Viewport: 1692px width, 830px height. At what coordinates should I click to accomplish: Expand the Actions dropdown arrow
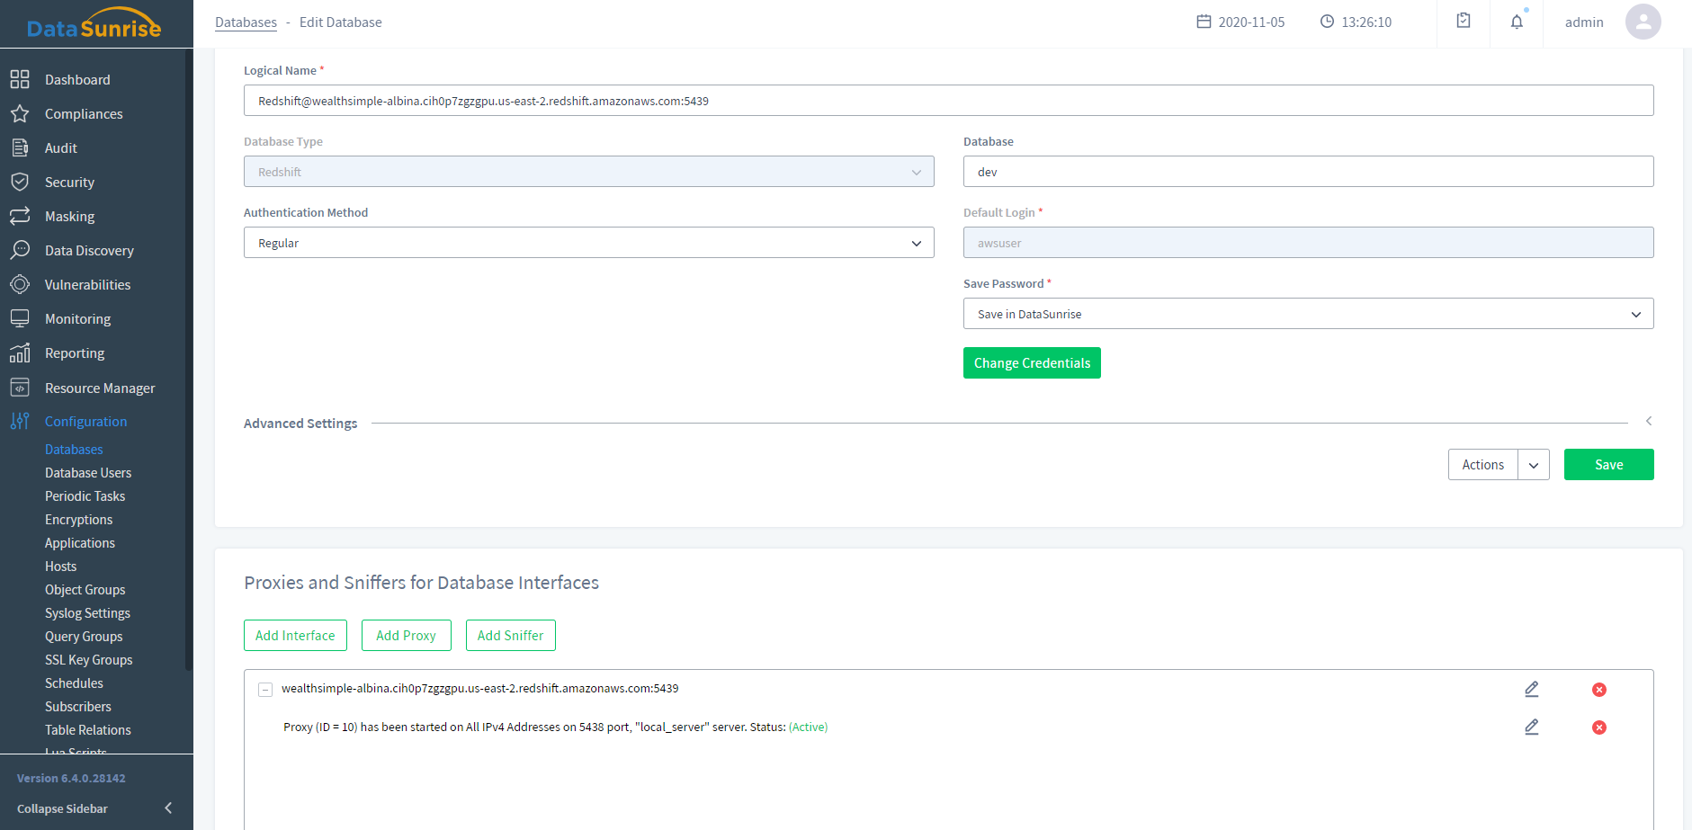click(x=1534, y=465)
